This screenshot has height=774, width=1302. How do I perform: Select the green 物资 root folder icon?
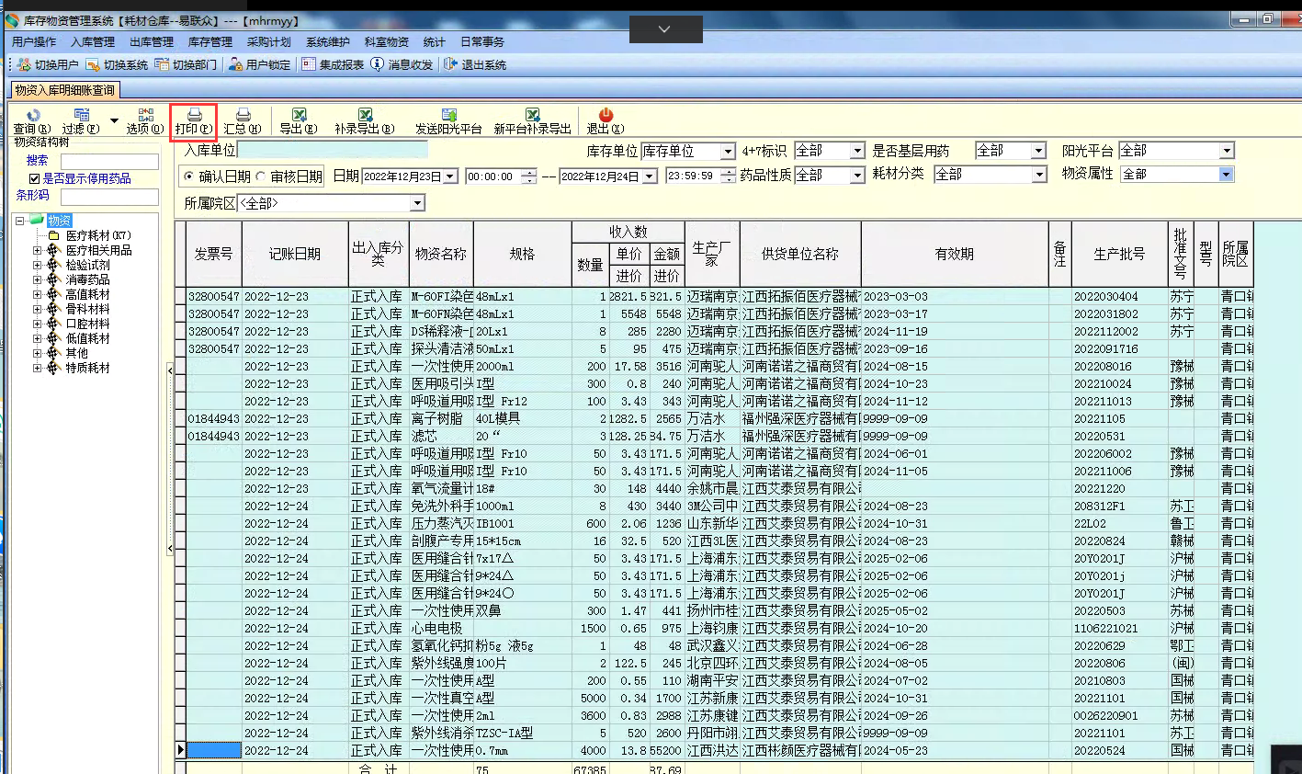pyautogui.click(x=37, y=221)
